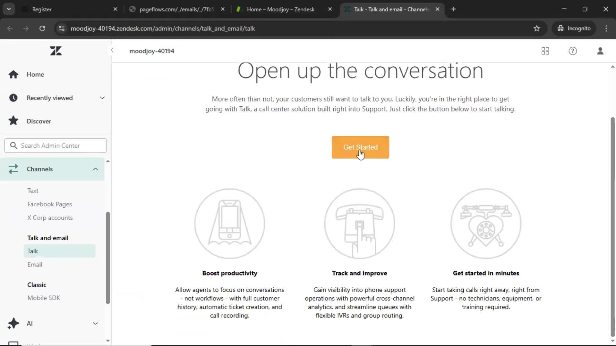The width and height of the screenshot is (616, 346).
Task: Click the mobile phone Boost productivity illustration
Action: pos(230,224)
